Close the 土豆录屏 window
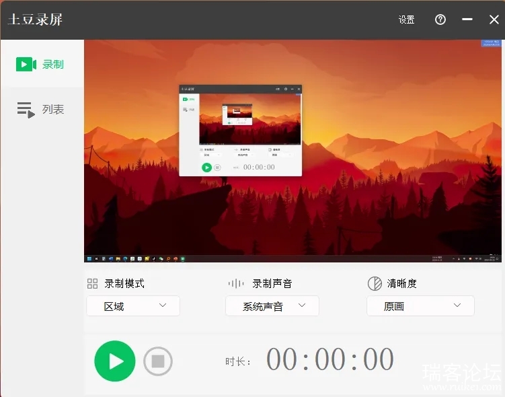This screenshot has height=397, width=505. click(494, 20)
